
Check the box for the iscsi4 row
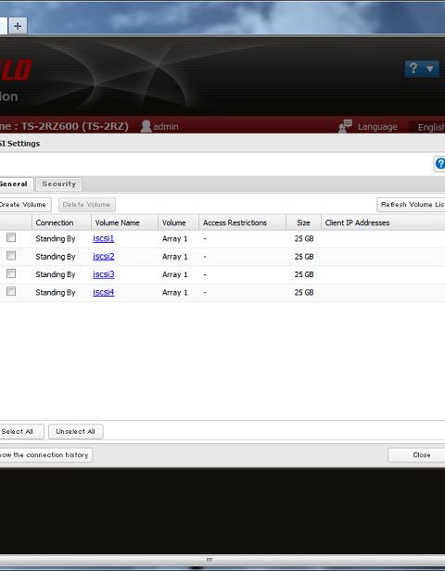pos(11,291)
